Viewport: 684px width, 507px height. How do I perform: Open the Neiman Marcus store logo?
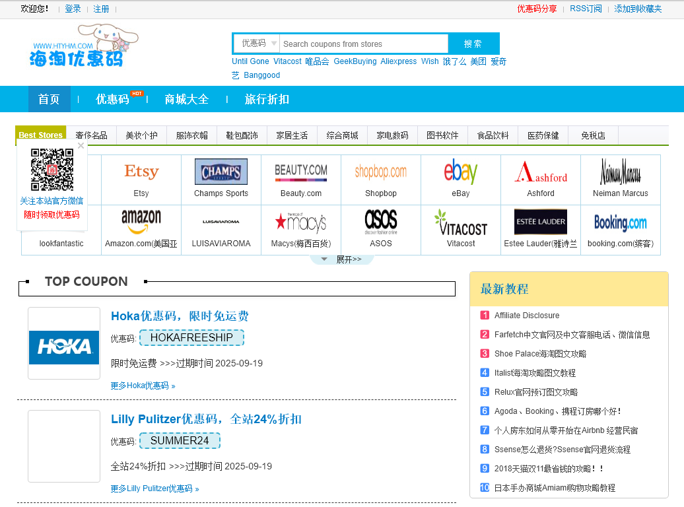coord(621,172)
